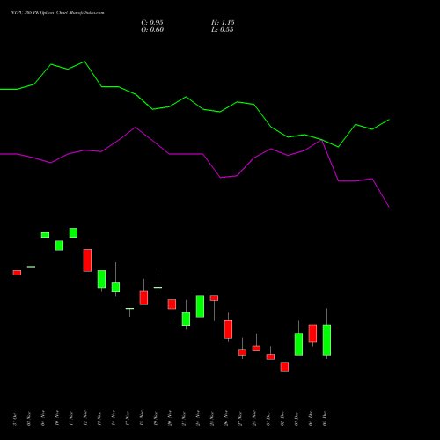Select the red candlestick above 31 Oct
This screenshot has width=440, height=440.
coord(17,273)
